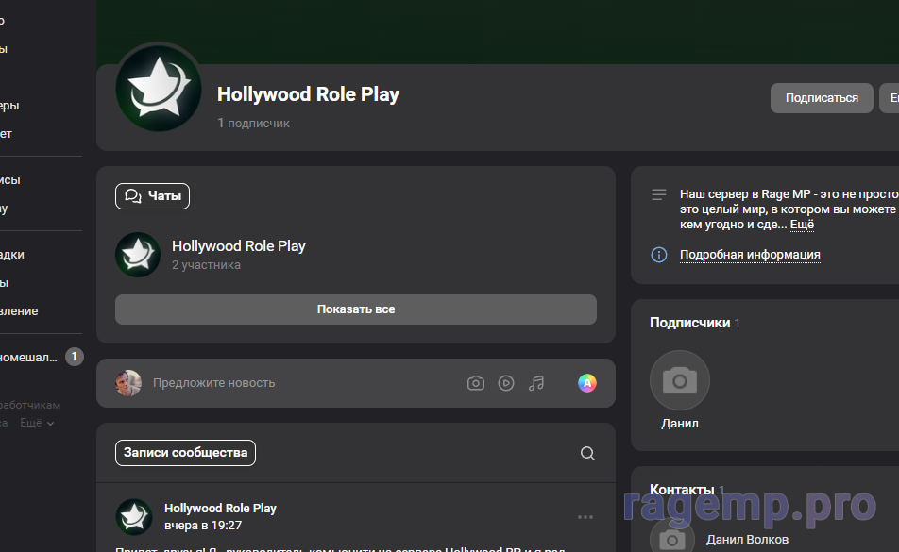Open the Подписчики block heading
Viewport: 899px width, 552px height.
689,323
